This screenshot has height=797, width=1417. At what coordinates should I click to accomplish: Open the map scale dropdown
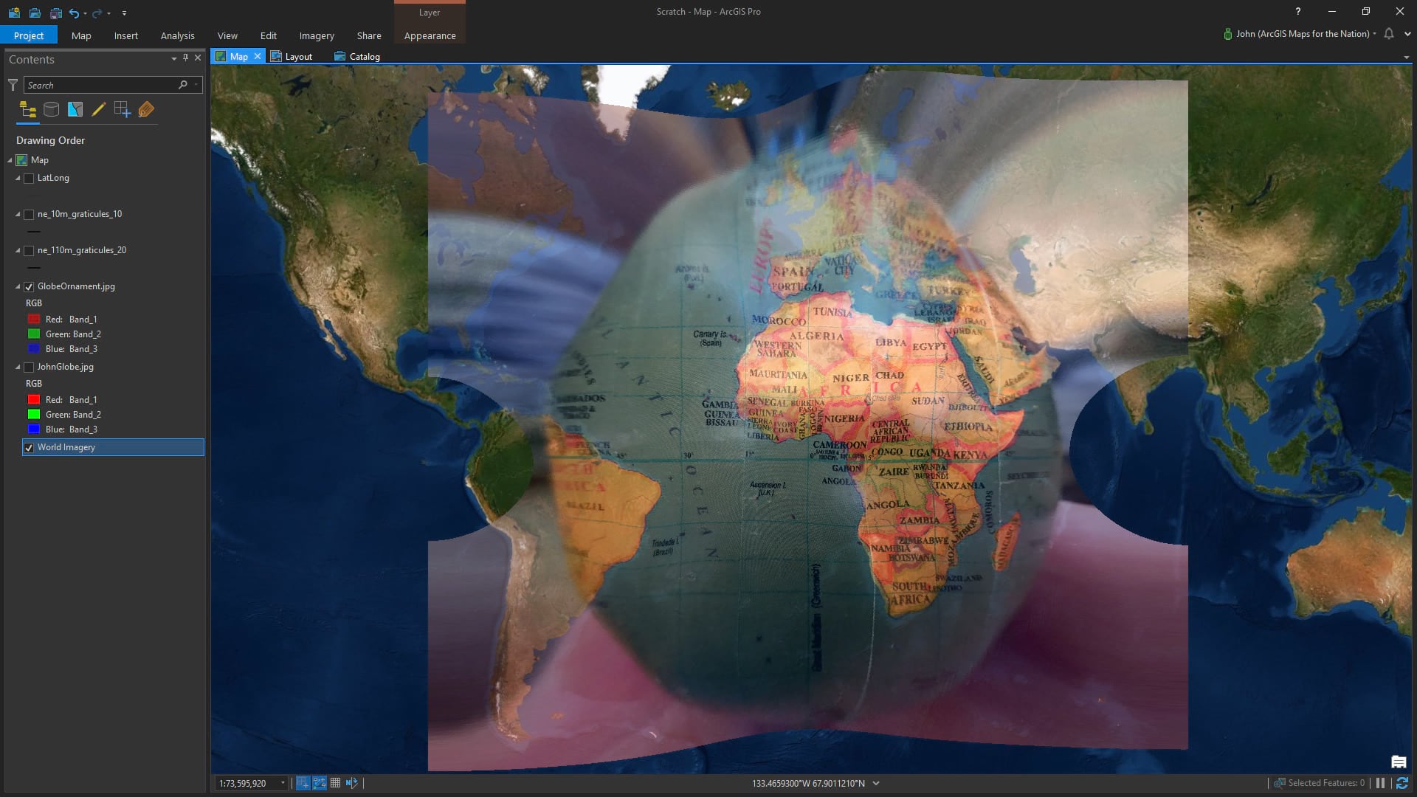[283, 783]
